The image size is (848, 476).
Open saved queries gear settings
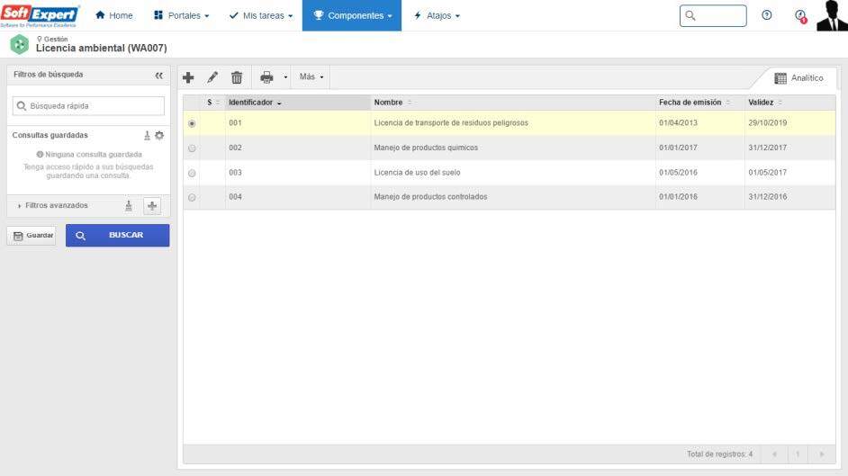coord(159,135)
